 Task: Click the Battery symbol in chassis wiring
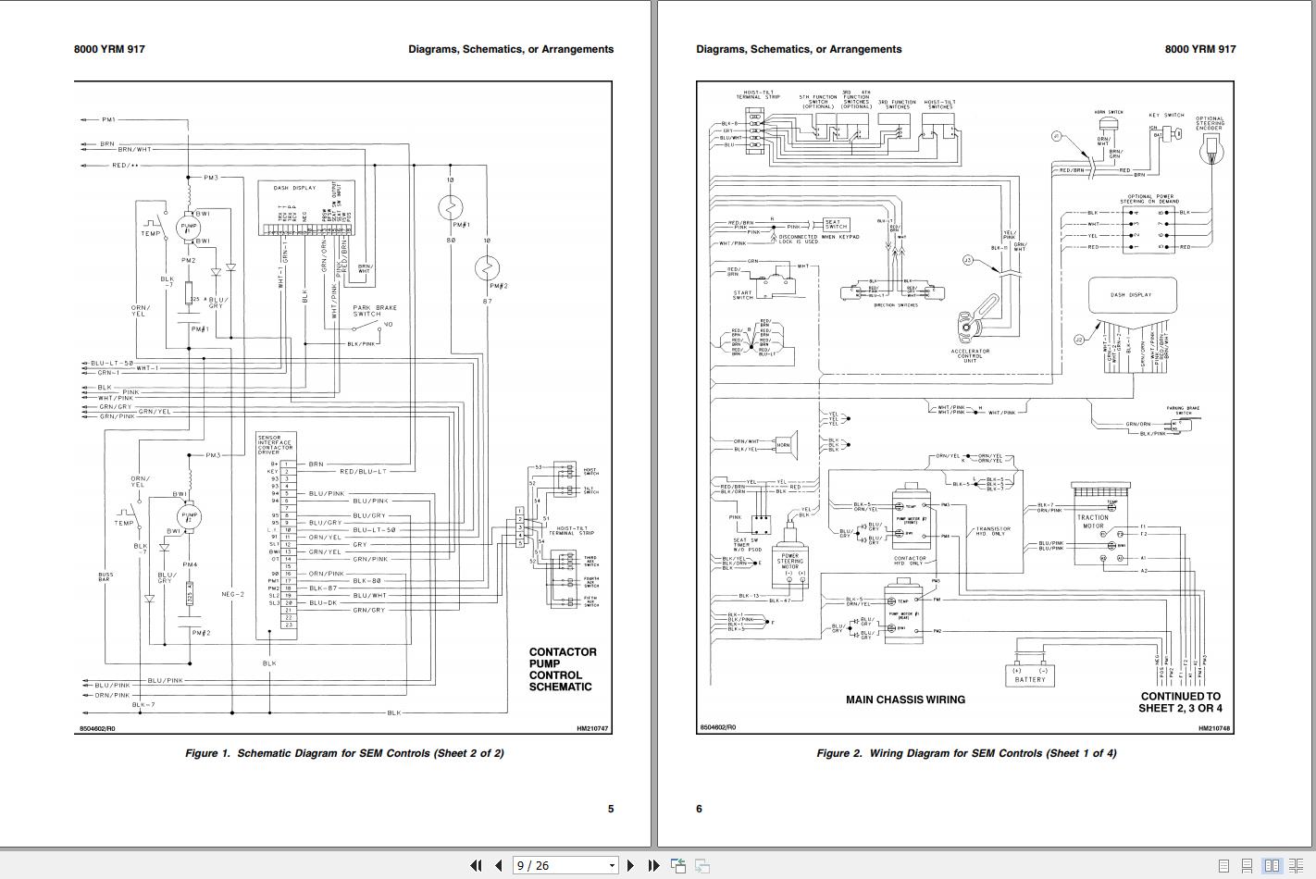tap(1030, 673)
